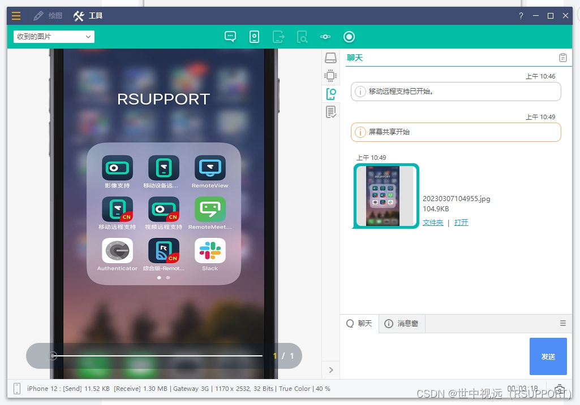Open the chat options list menu icon
Screen dimensions: 580x405
(562, 323)
